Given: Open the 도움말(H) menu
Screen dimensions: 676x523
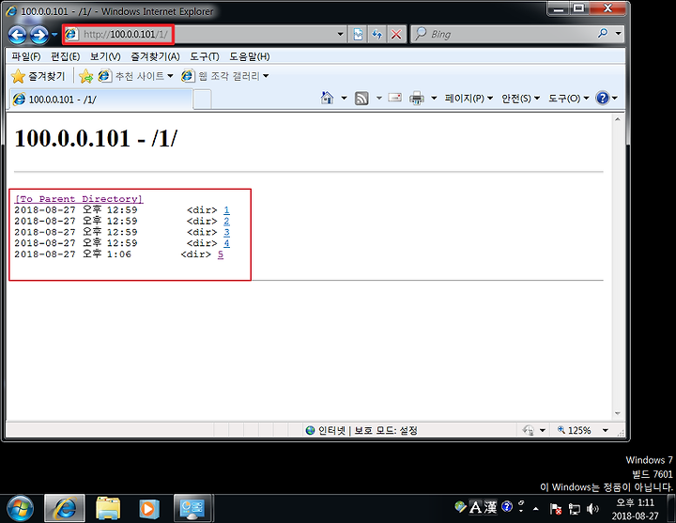Looking at the screenshot, I should [249, 56].
